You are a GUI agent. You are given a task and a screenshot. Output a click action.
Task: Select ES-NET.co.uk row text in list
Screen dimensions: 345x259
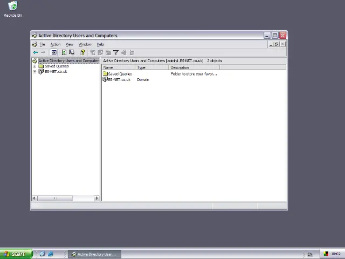(x=119, y=79)
